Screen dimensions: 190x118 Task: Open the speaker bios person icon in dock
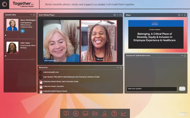[104, 114]
